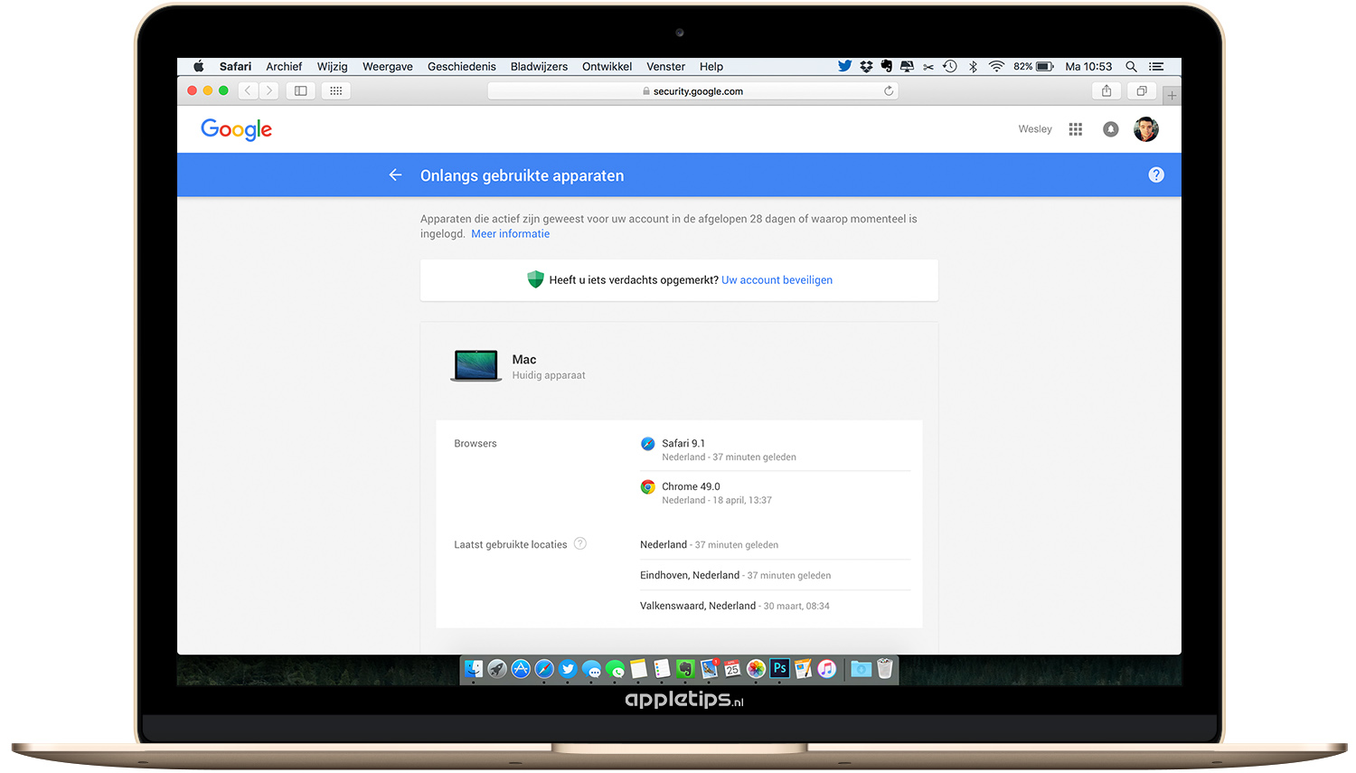Show all tabs overview in Safari
The image size is (1356, 773).
[1142, 90]
